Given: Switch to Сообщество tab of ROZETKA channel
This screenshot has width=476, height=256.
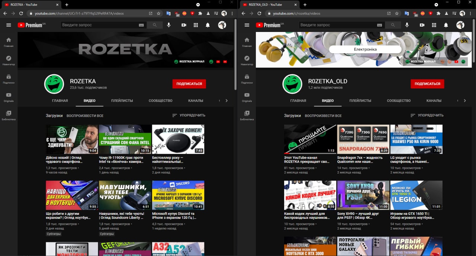Looking at the screenshot, I should click(161, 101).
